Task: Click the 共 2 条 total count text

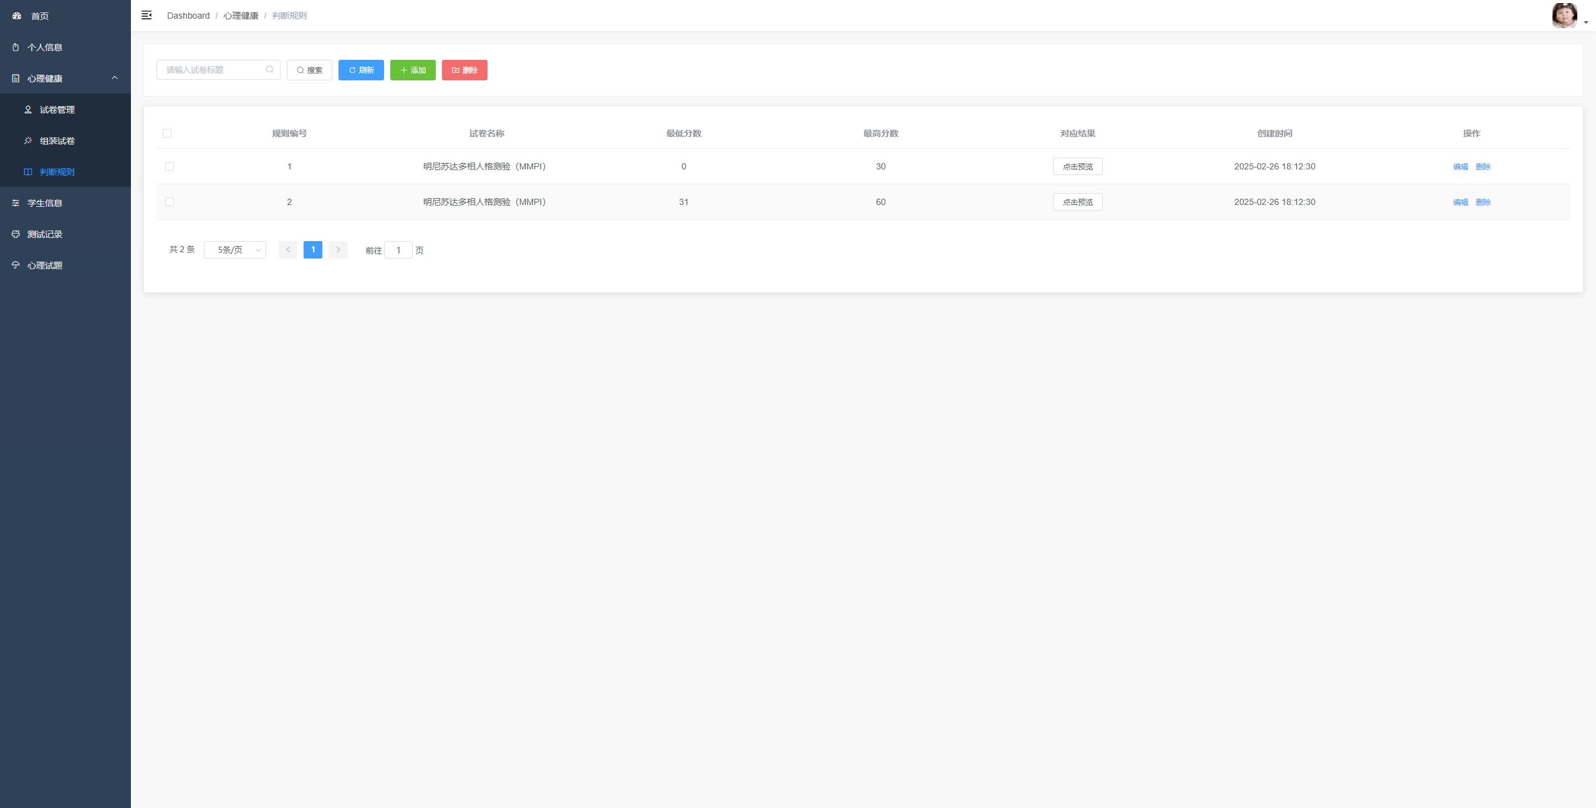Action: click(x=182, y=249)
